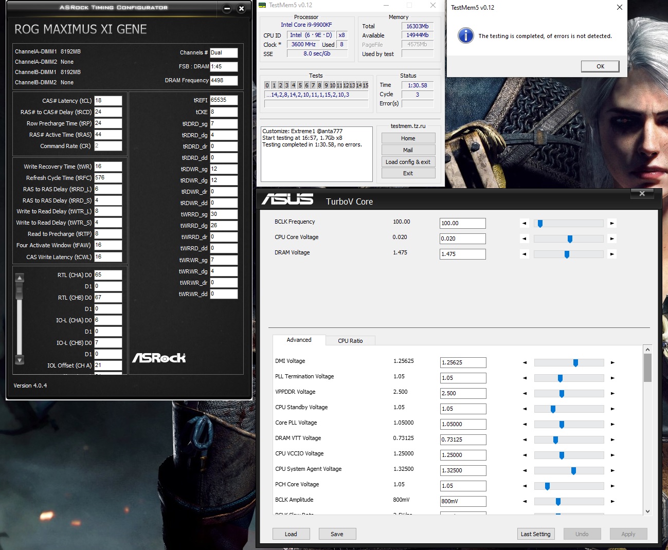Viewport: 668px width, 550px height.
Task: Lower DRAM VTT Voltage with the left arrow
Action: [525, 439]
